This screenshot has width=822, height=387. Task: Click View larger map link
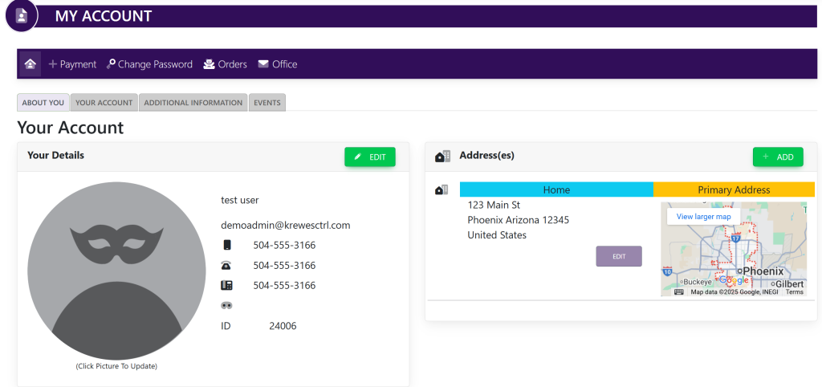[x=703, y=217]
